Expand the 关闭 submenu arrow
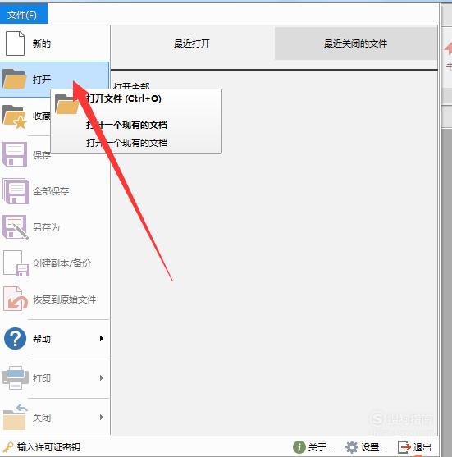This screenshot has width=452, height=457. point(102,418)
